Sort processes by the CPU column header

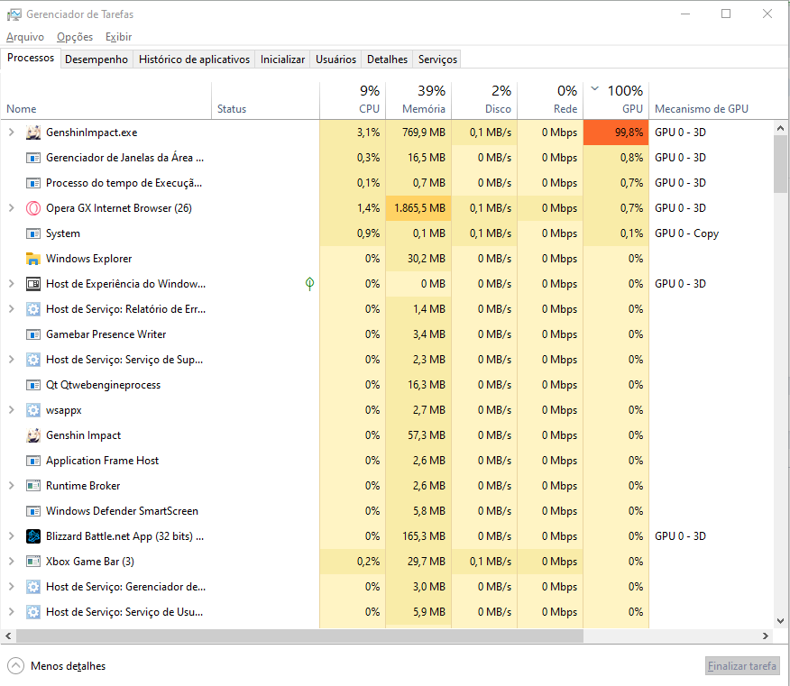(353, 100)
